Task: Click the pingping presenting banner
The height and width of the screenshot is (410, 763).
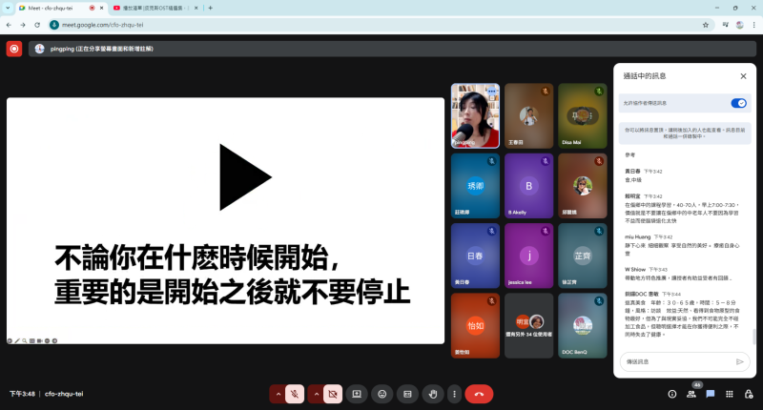Action: click(x=392, y=49)
